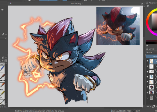
Task: Add a new layer with the plus button
Action: point(148,106)
